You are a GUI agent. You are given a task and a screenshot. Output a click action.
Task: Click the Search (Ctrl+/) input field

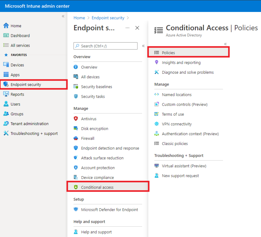[105, 46]
